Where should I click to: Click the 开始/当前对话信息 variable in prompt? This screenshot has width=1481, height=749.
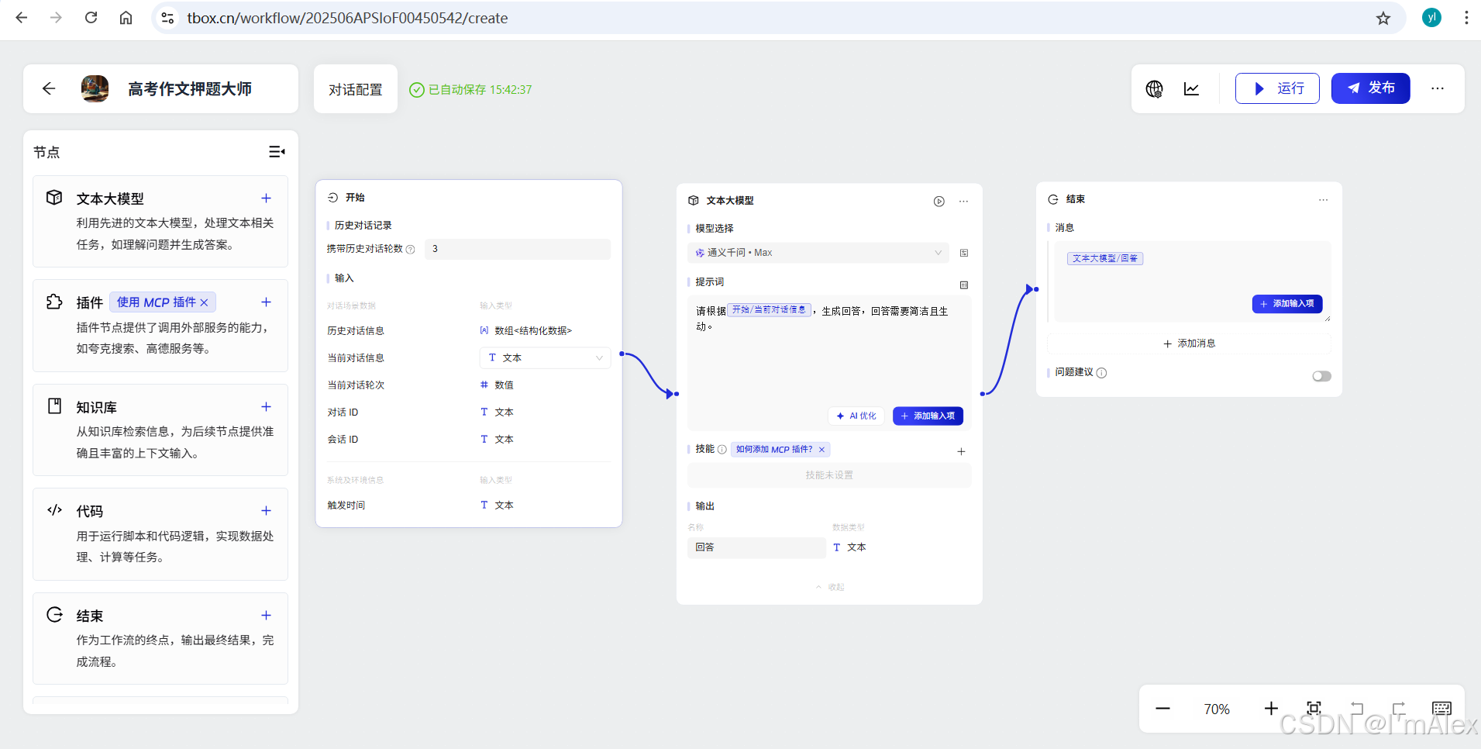pos(769,310)
